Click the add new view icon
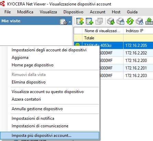This screenshot has width=153, height=141. [90, 21]
